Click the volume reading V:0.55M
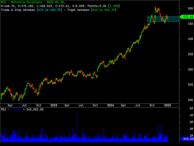194x146 pixels. pyautogui.click(x=78, y=6)
